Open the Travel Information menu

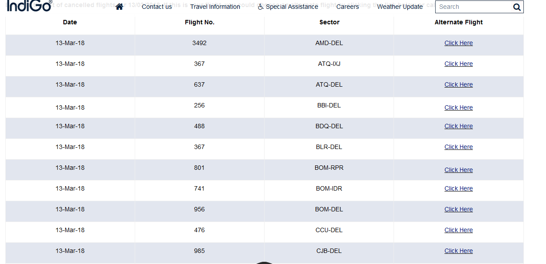tap(215, 7)
